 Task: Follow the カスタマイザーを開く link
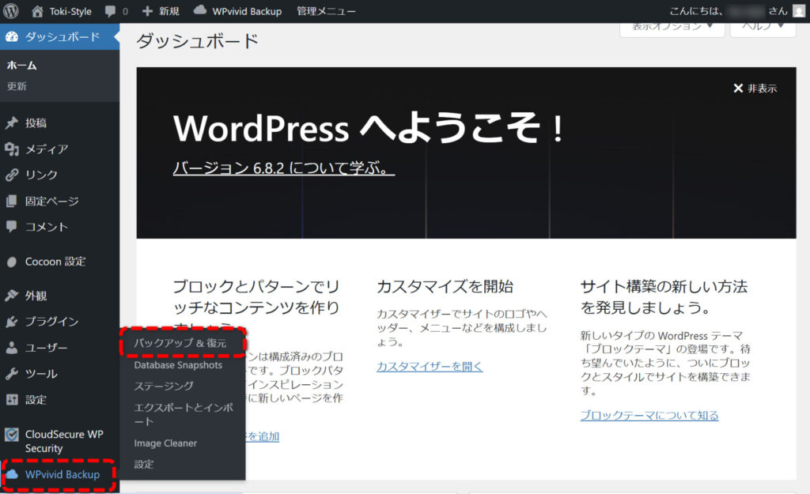430,366
